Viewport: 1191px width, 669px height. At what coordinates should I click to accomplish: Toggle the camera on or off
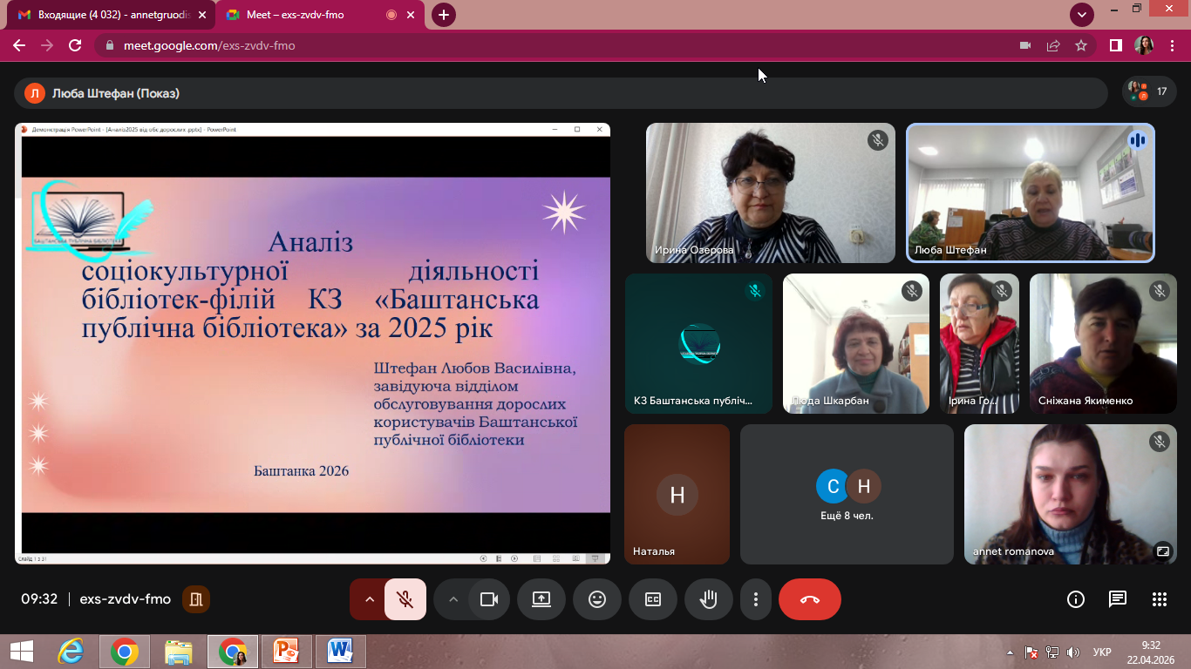click(x=489, y=599)
